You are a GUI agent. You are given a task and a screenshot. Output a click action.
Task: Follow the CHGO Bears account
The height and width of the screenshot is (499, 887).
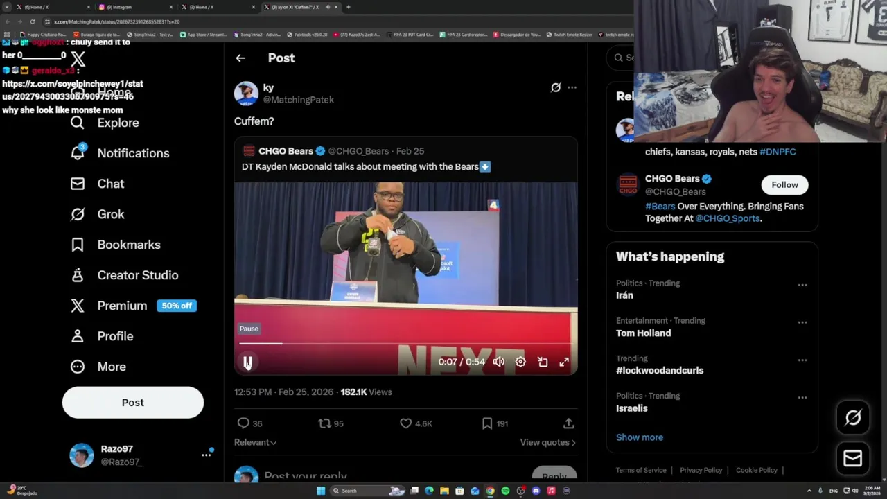point(784,185)
